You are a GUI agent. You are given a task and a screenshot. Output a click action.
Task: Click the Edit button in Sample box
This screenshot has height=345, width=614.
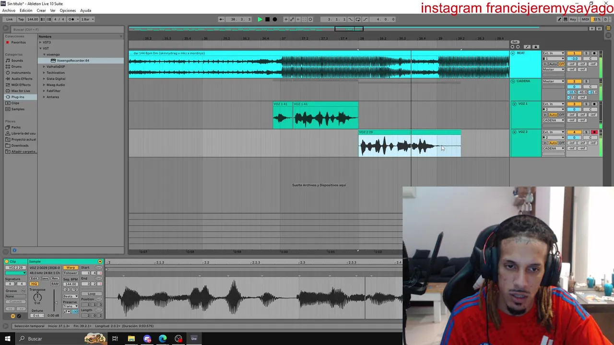34,278
